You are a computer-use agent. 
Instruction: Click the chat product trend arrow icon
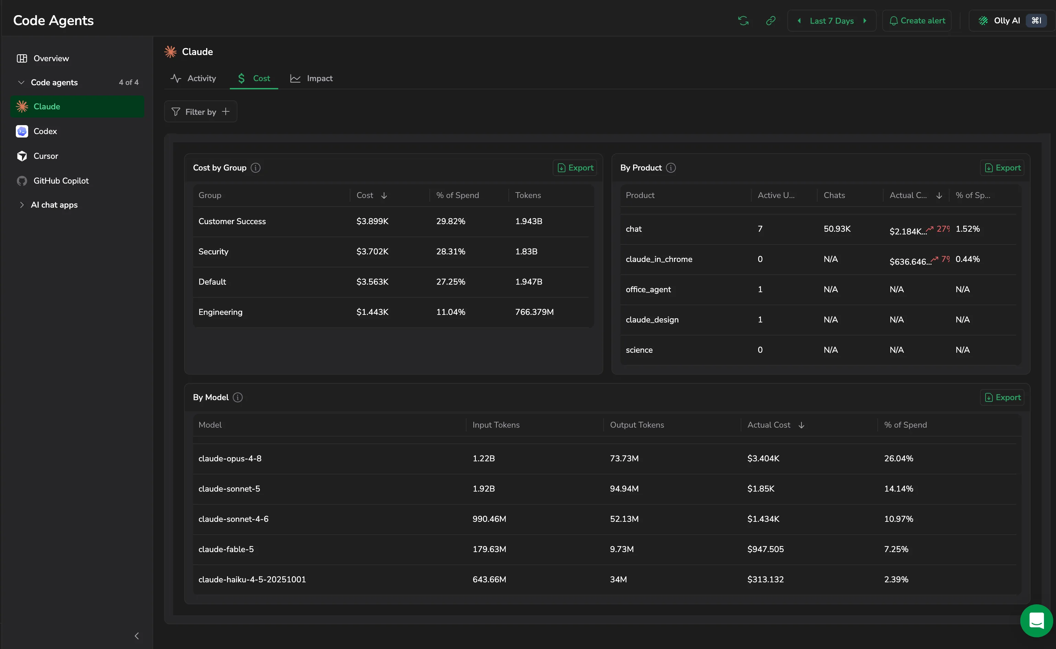click(930, 229)
